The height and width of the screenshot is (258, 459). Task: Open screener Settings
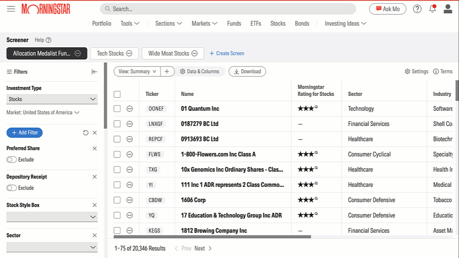coord(417,72)
